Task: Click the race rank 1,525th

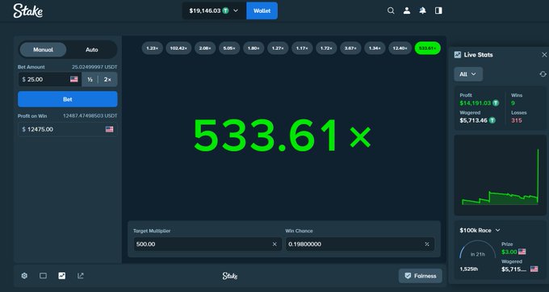Action: [x=469, y=269]
